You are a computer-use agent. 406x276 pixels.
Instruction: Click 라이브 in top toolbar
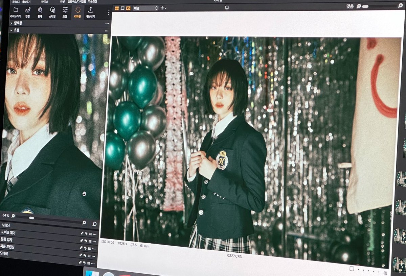point(44,2)
